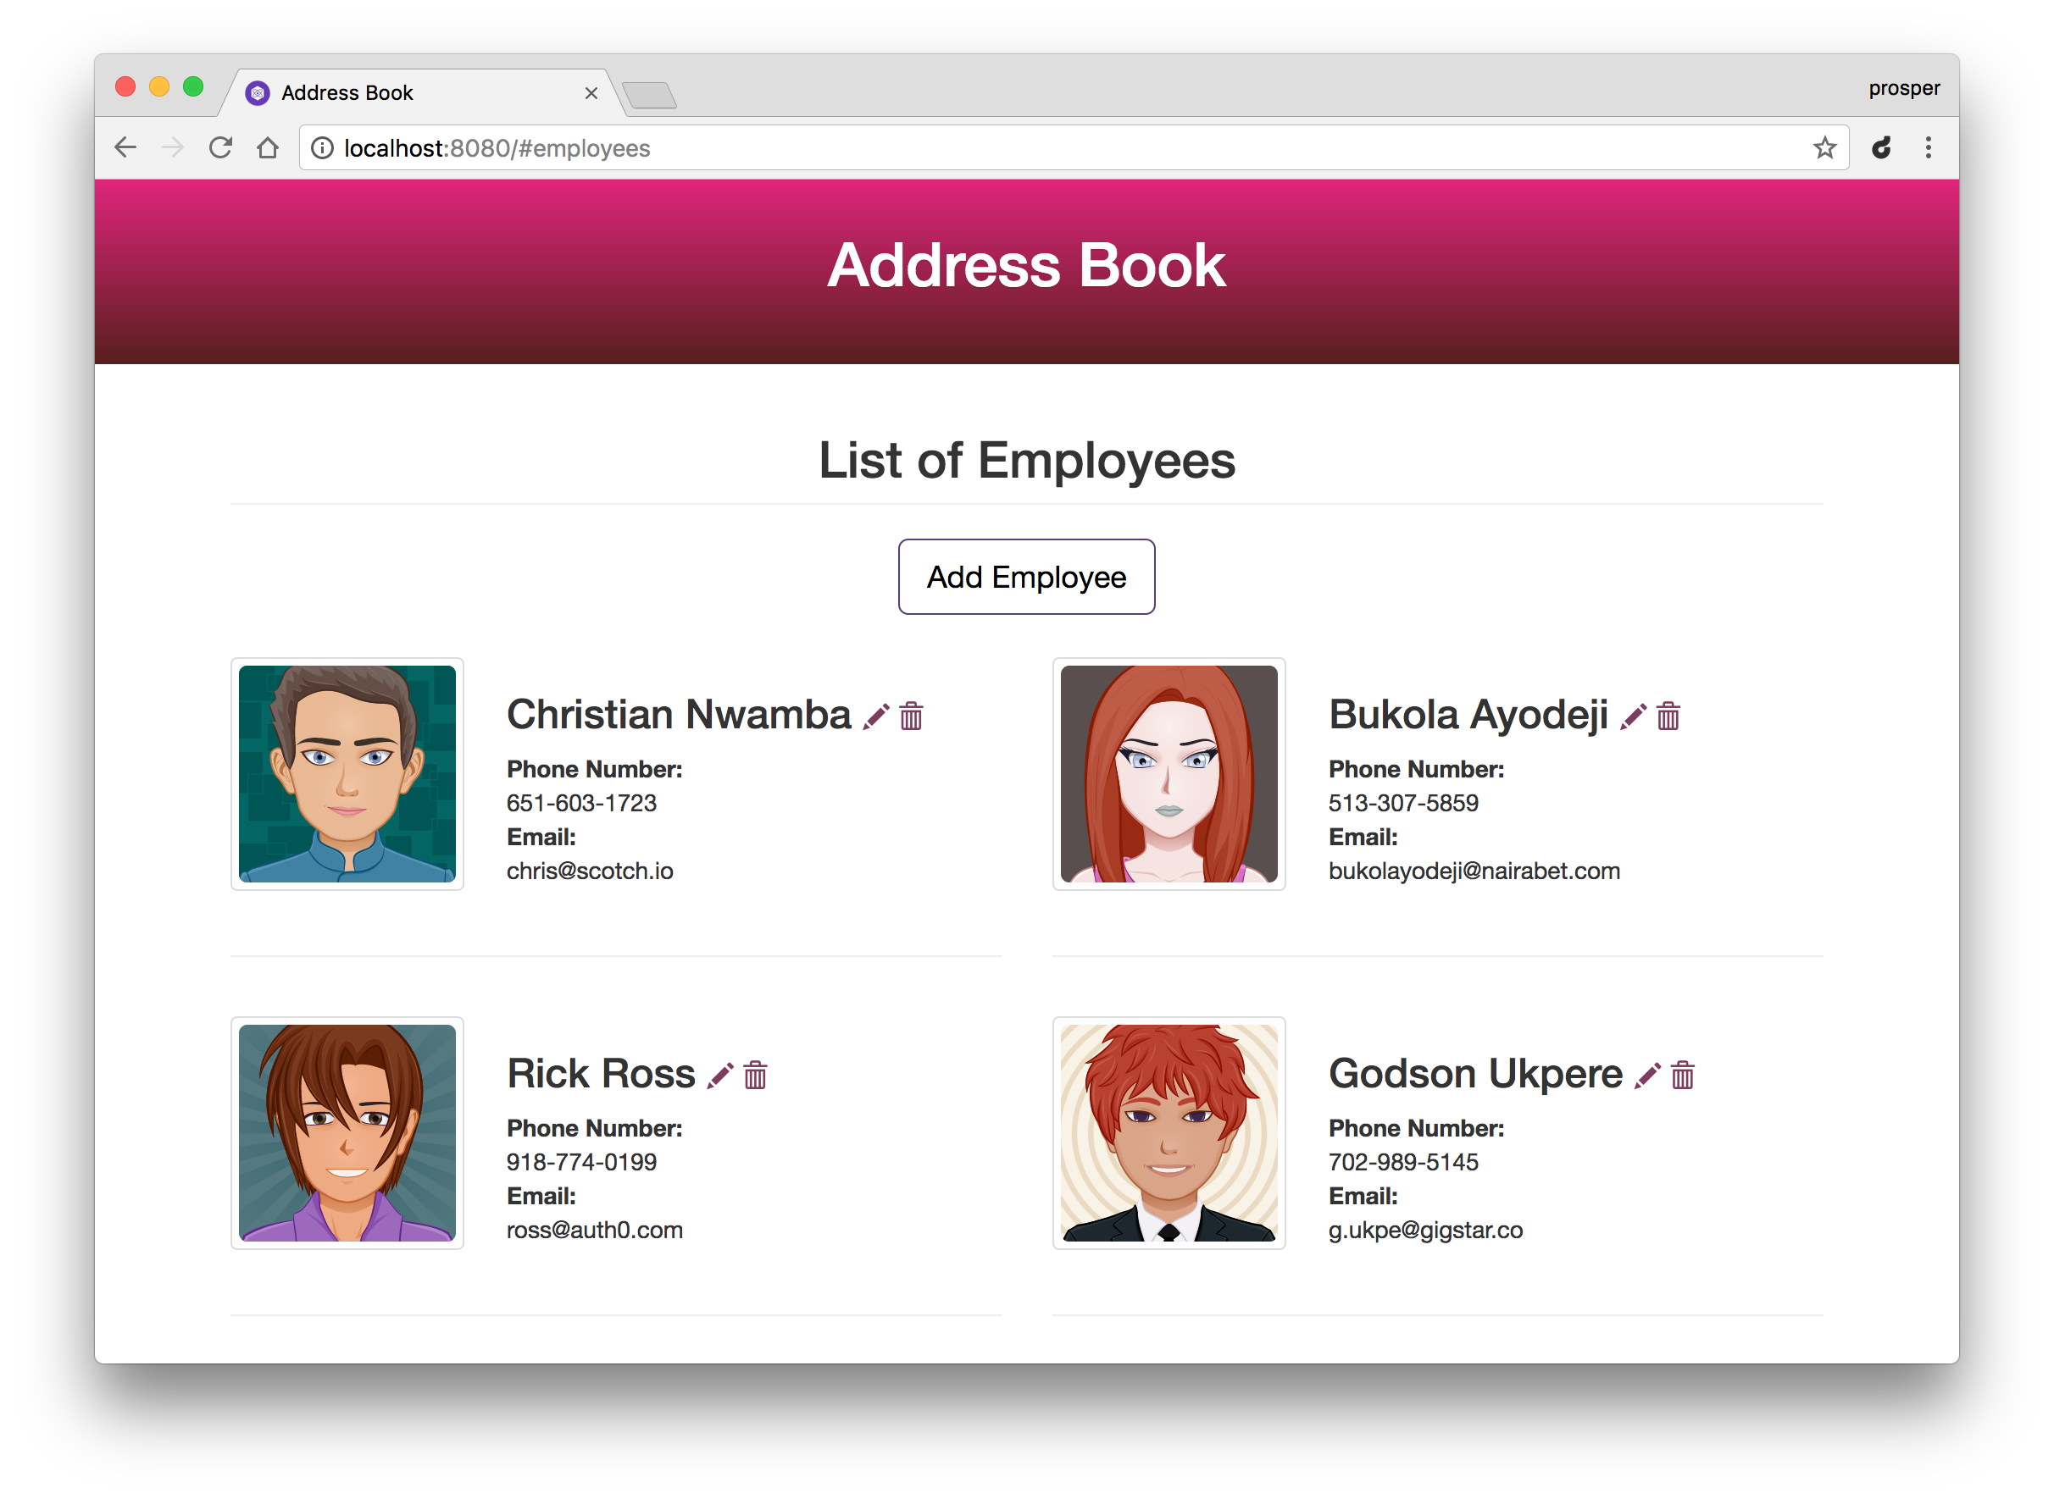Delete Godson Ukpere using trash icon
This screenshot has height=1499, width=2054.
(1683, 1076)
